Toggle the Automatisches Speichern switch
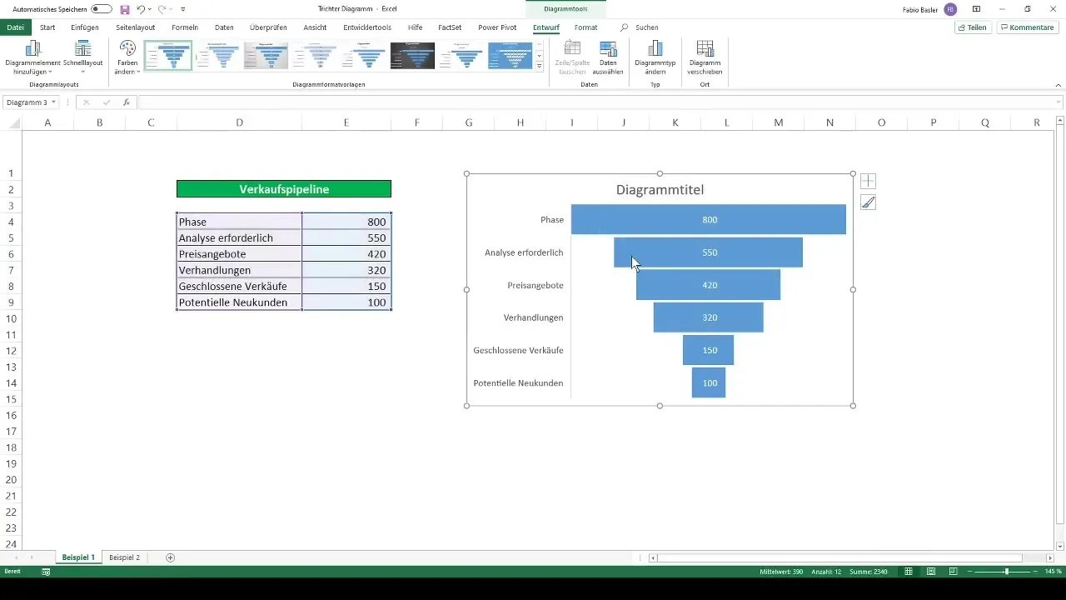 click(102, 8)
